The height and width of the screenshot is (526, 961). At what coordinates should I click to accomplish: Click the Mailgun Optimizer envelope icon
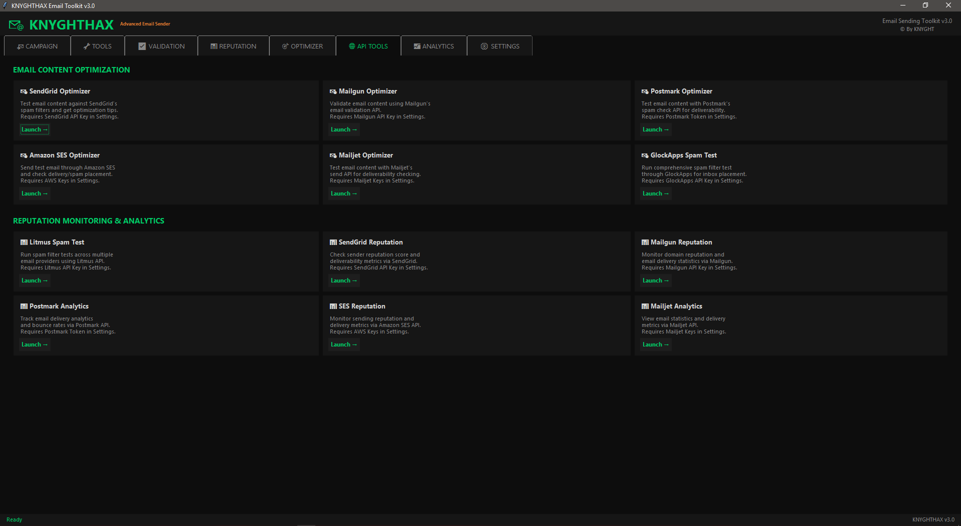(333, 91)
